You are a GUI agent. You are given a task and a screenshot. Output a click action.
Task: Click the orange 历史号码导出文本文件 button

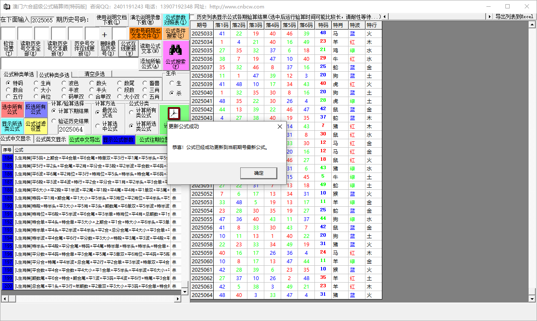(145, 34)
